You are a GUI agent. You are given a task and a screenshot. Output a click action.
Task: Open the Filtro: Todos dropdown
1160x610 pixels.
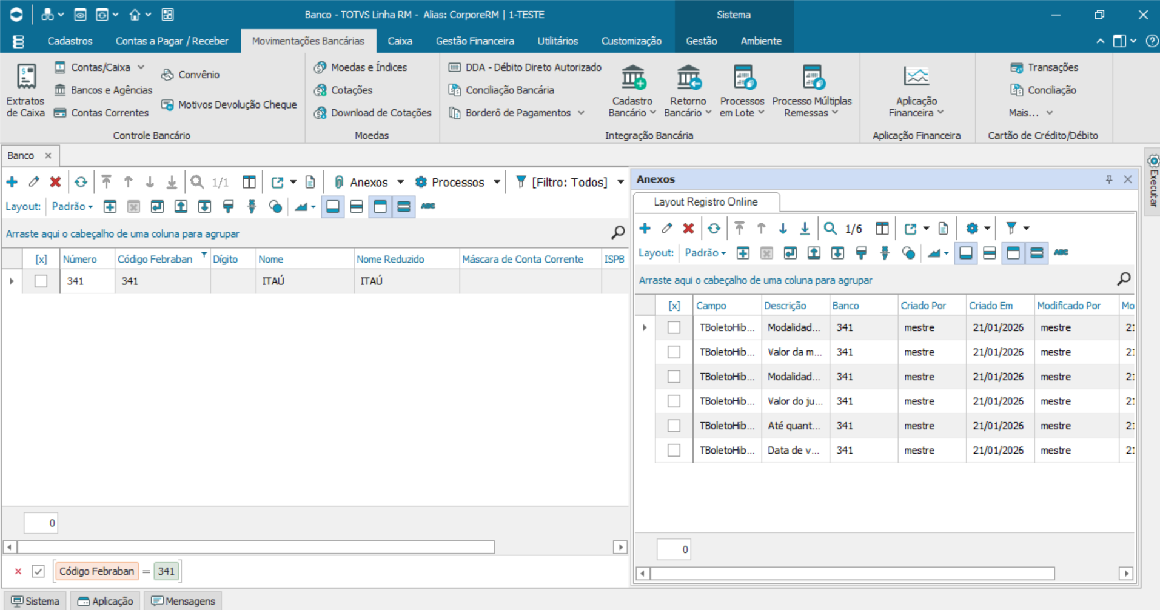click(x=620, y=183)
